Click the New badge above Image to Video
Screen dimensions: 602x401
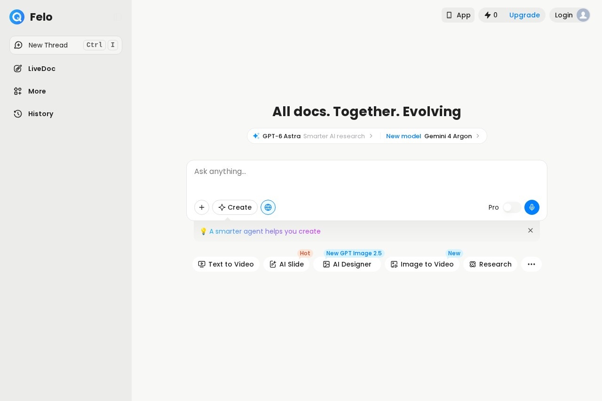(454, 253)
